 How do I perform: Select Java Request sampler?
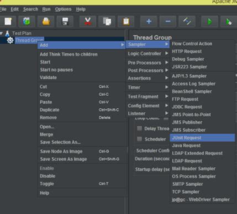pyautogui.click(x=202, y=145)
